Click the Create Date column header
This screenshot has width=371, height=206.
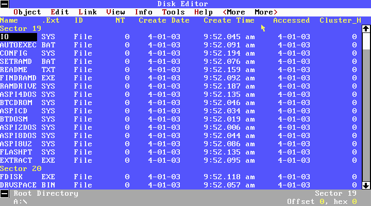tap(164, 20)
